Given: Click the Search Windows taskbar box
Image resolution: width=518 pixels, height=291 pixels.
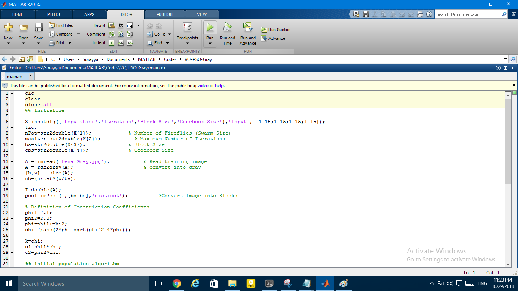Looking at the screenshot, I should tap(83, 283).
